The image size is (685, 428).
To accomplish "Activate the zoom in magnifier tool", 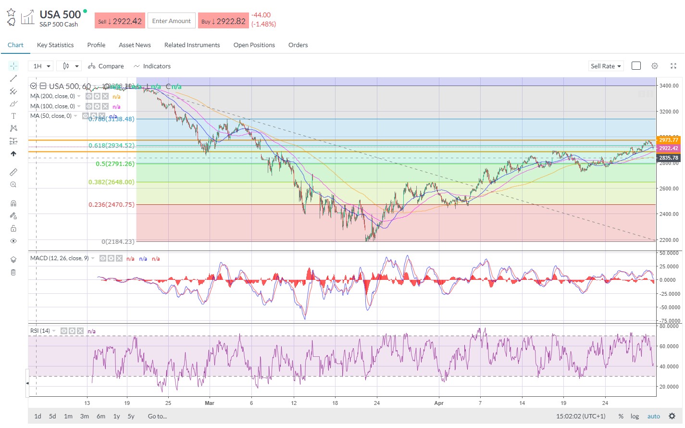I will coord(13,185).
